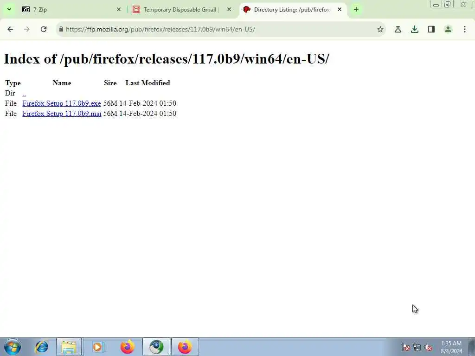Download Firefox Setup 117.0b9.exe

point(62,103)
